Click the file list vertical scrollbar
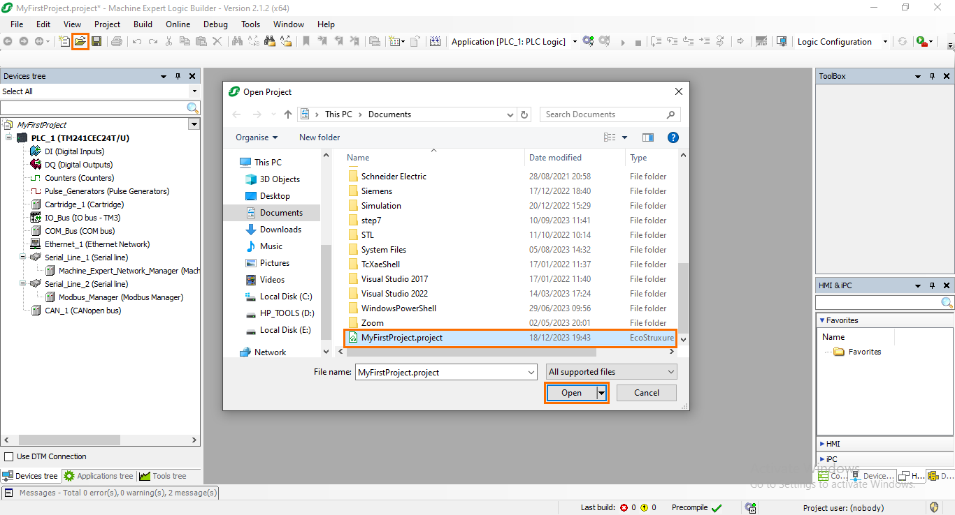The width and height of the screenshot is (955, 515). tap(684, 299)
